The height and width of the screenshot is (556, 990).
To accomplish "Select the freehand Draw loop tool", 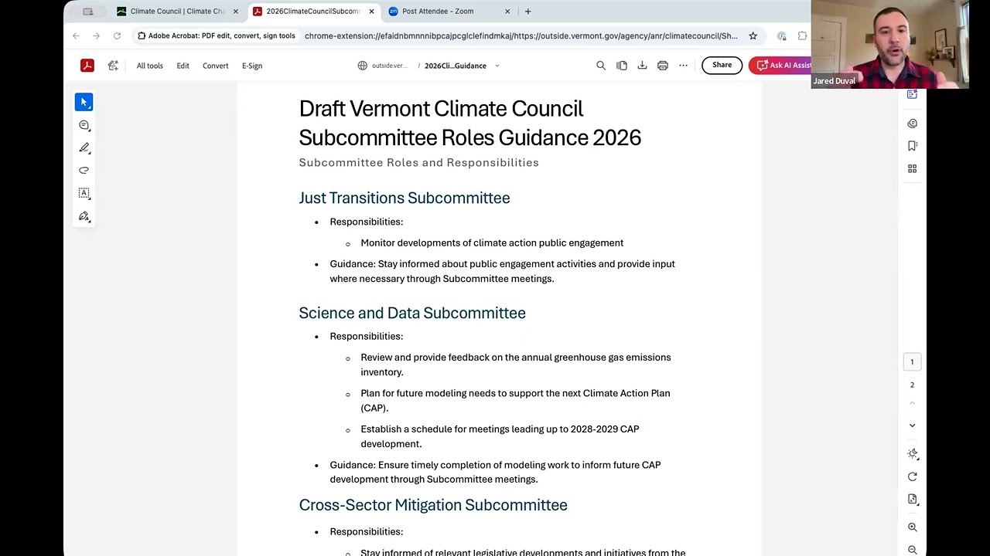I will point(84,170).
